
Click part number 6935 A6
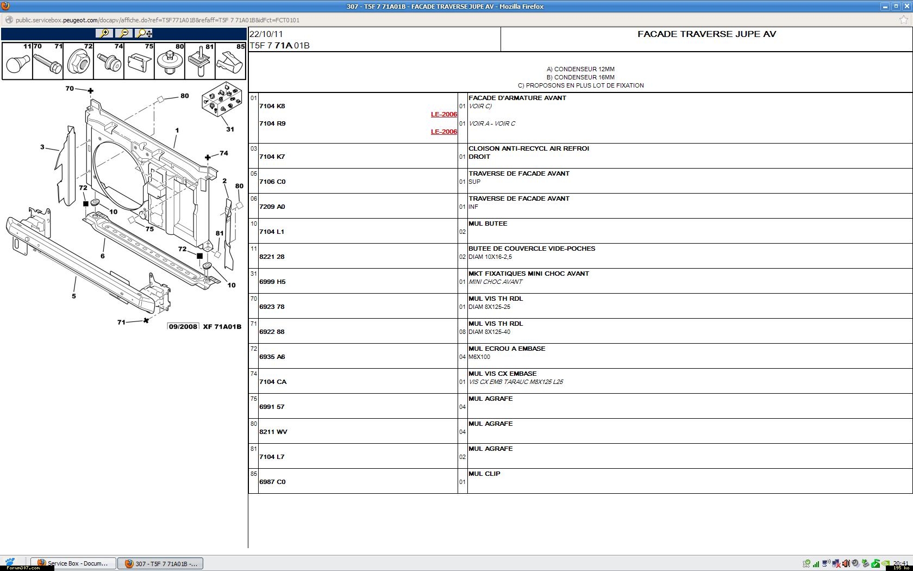272,357
